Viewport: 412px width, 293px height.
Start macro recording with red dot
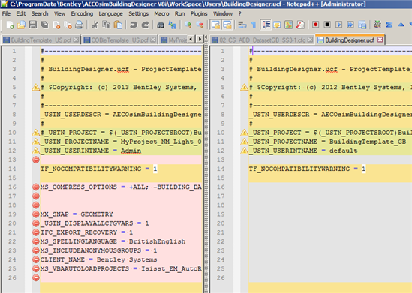pyautogui.click(x=315, y=25)
